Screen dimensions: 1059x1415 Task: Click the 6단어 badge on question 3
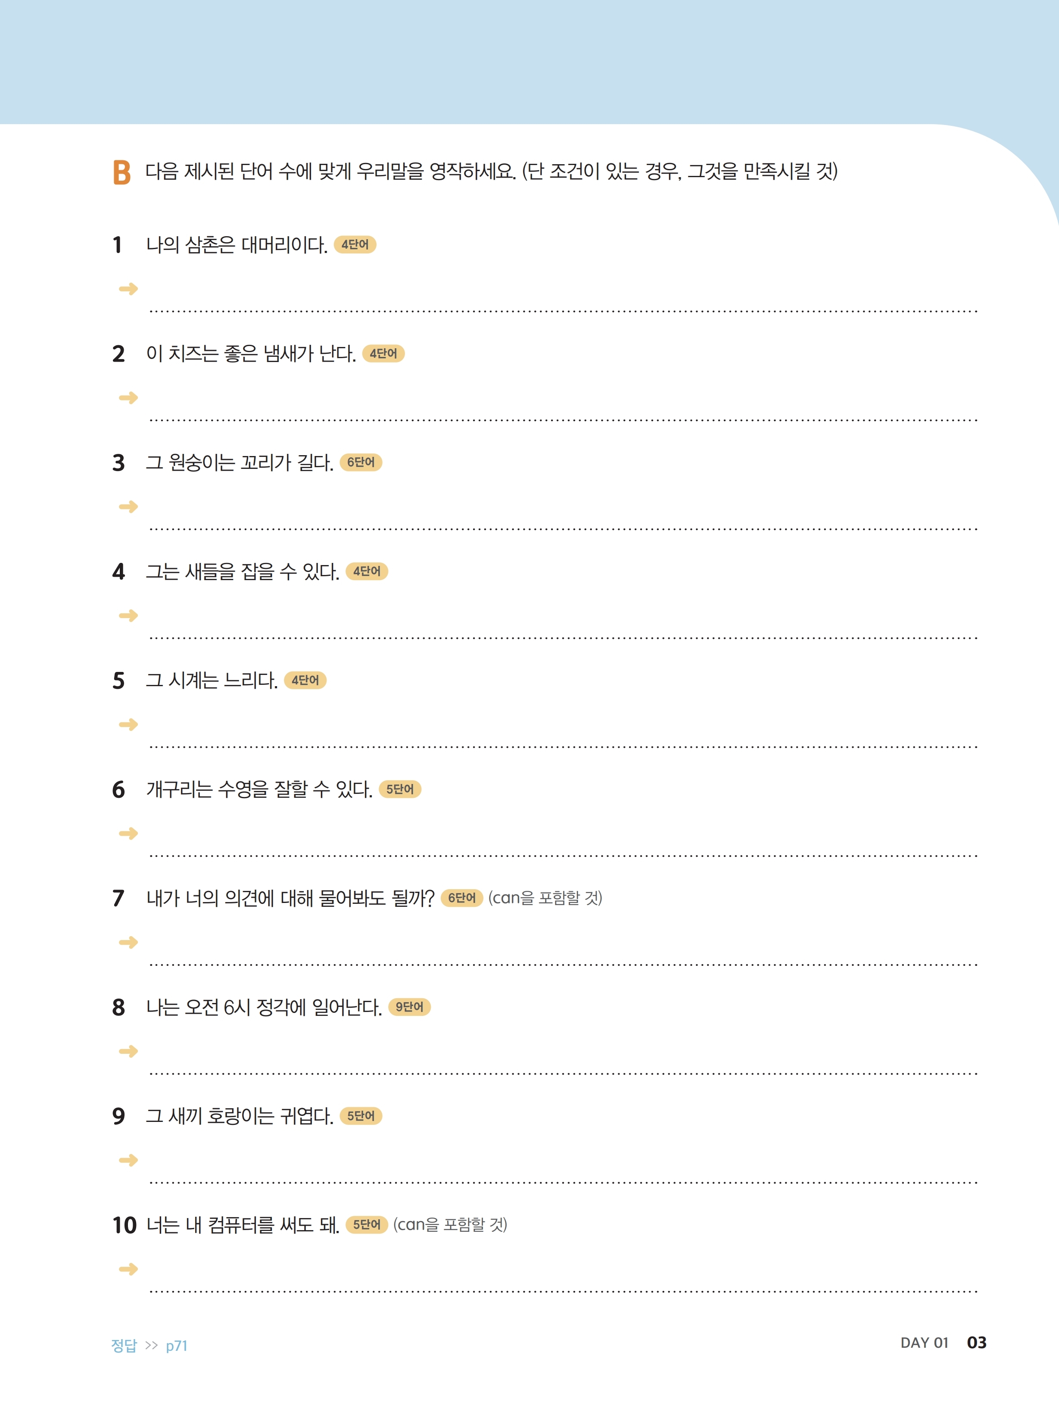pos(361,462)
